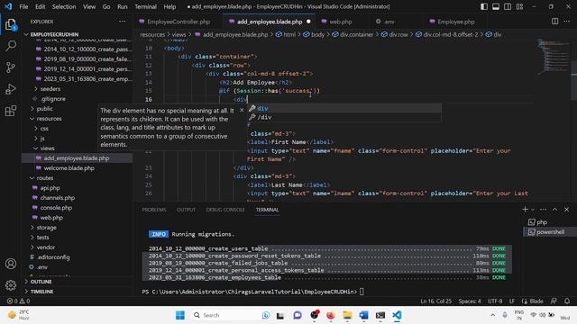Click Ln 16, Col 25 status item
This screenshot has width=577, height=324.
click(x=435, y=301)
